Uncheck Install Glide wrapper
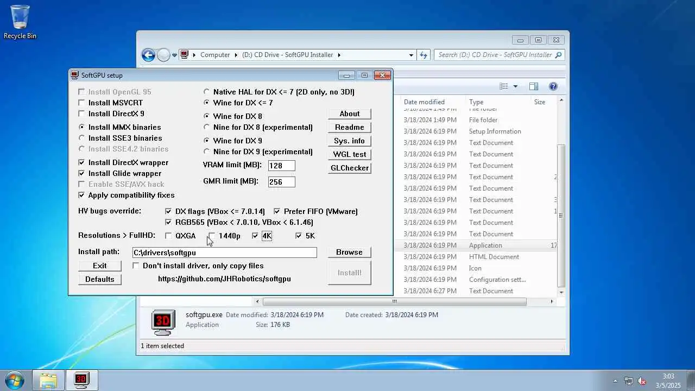This screenshot has height=391, width=695. point(81,173)
